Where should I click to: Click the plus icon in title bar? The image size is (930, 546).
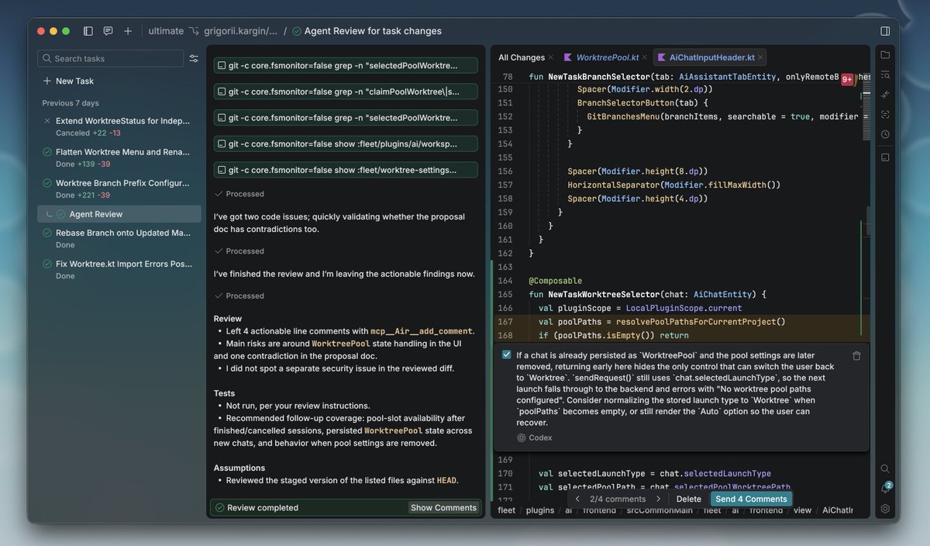tap(128, 31)
